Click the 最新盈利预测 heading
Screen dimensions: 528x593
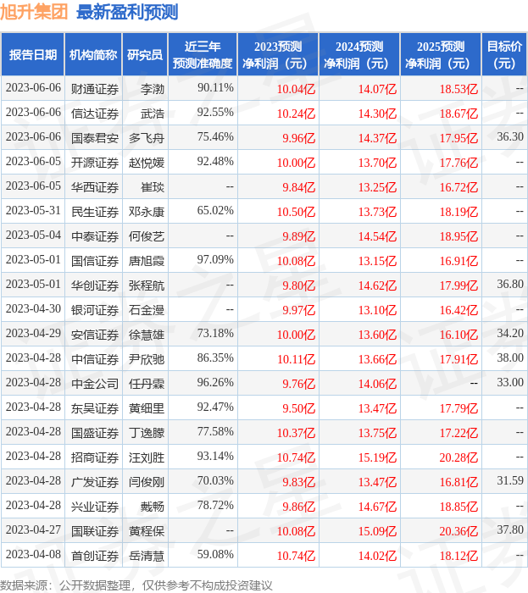(127, 12)
